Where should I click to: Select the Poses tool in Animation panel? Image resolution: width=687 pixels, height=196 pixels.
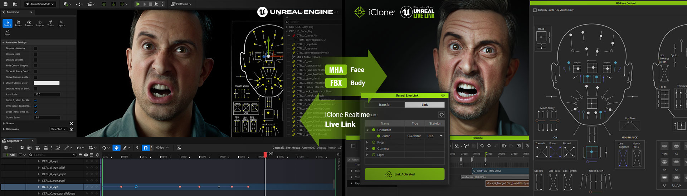pos(18,23)
